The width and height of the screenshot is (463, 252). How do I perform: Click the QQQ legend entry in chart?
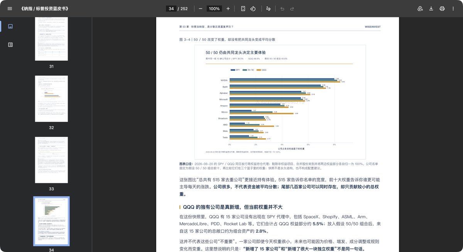pyautogui.click(x=261, y=70)
